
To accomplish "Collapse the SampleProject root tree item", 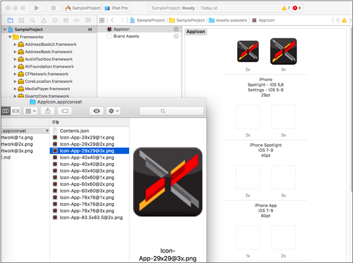I will 5,29.
